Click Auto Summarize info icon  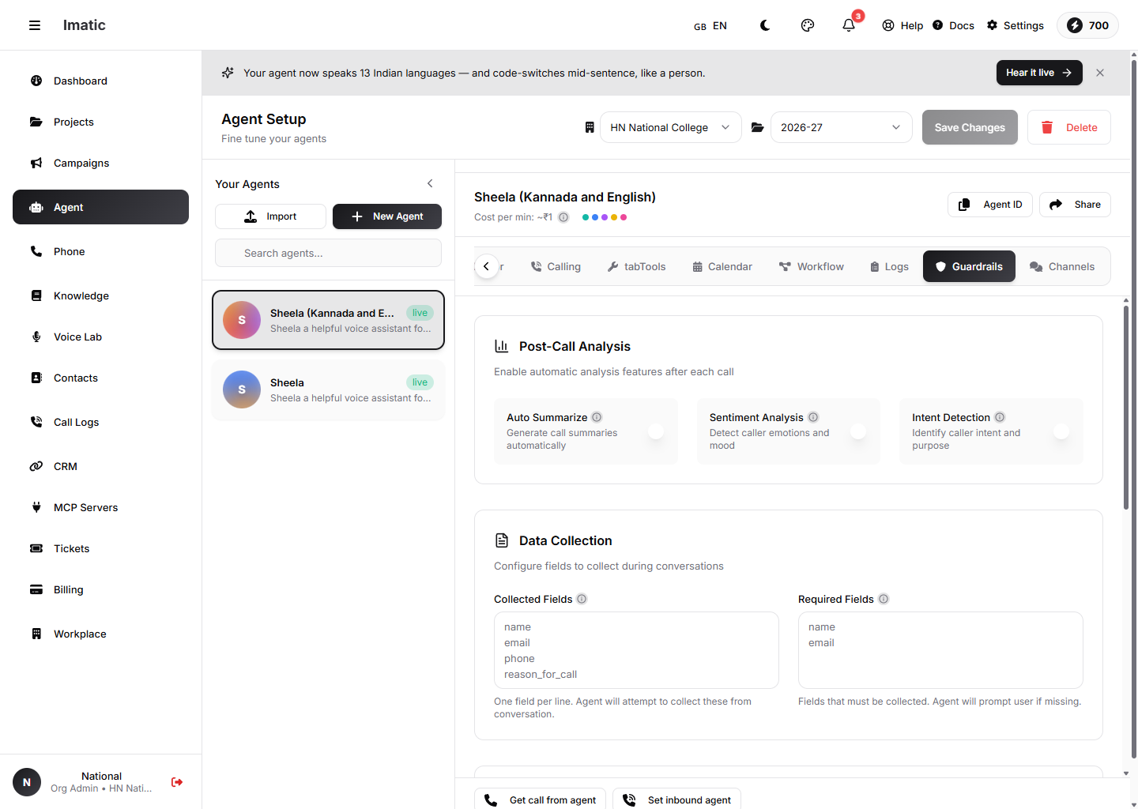point(597,417)
